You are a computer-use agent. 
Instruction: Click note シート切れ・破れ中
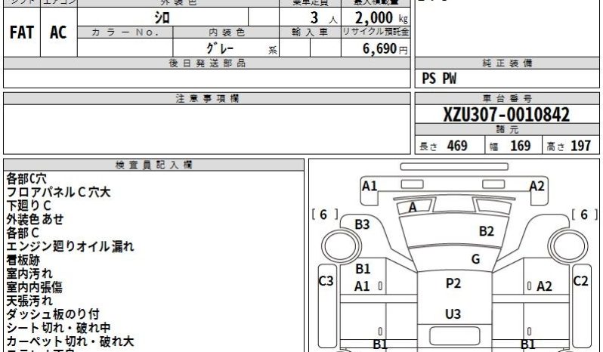[58, 328]
